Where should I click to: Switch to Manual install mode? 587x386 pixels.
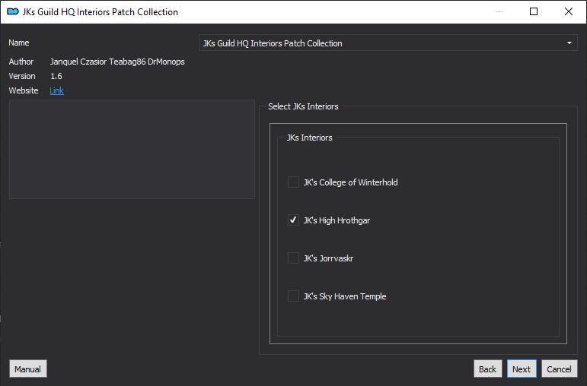tap(28, 369)
